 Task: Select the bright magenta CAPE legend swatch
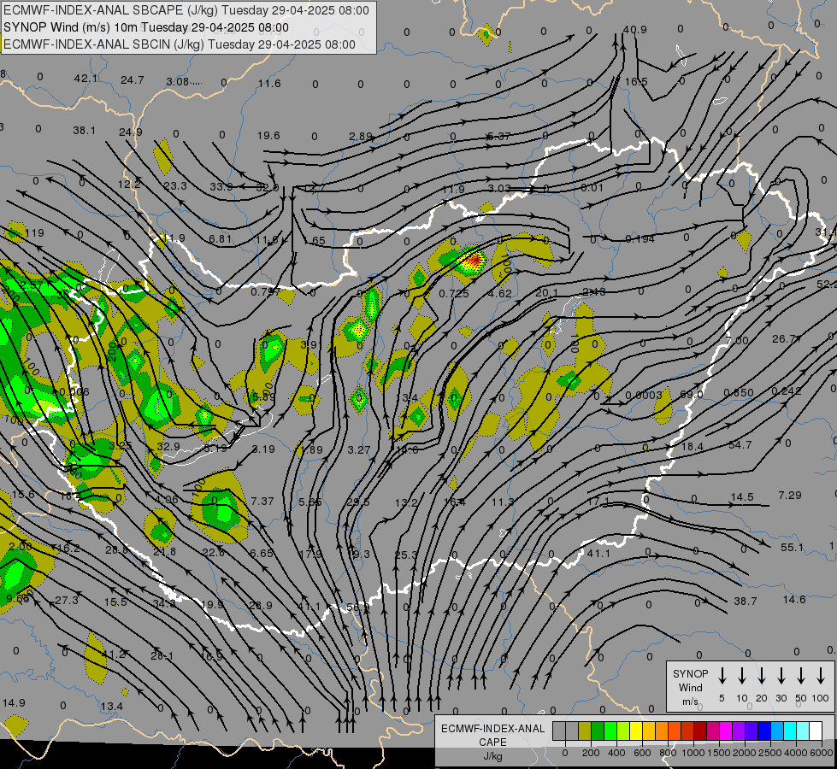726,731
